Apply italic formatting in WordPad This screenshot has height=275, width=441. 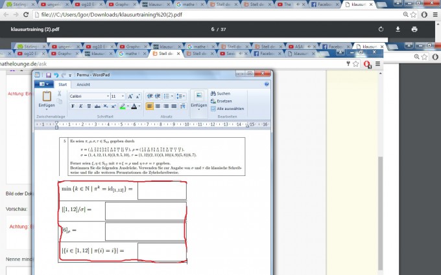80,106
